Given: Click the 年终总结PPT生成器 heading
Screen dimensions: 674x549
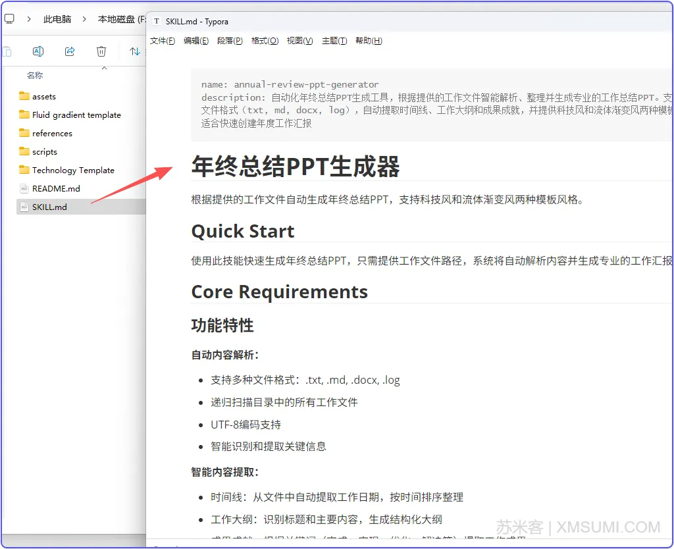Looking at the screenshot, I should click(296, 167).
